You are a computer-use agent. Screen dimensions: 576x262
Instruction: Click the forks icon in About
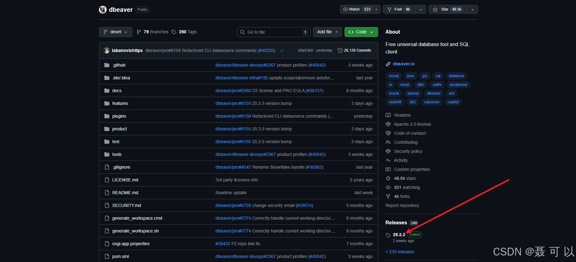tap(388, 196)
